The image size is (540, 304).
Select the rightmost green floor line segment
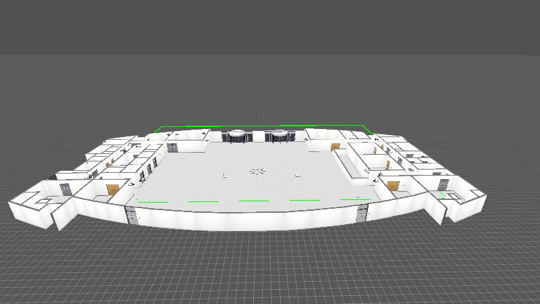[355, 199]
